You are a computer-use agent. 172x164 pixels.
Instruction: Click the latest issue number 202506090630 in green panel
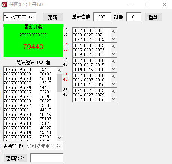33,35
